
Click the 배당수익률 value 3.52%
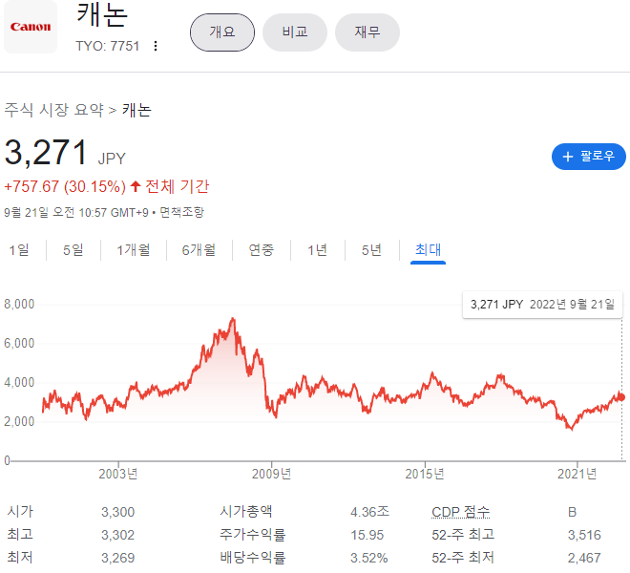[x=368, y=558]
